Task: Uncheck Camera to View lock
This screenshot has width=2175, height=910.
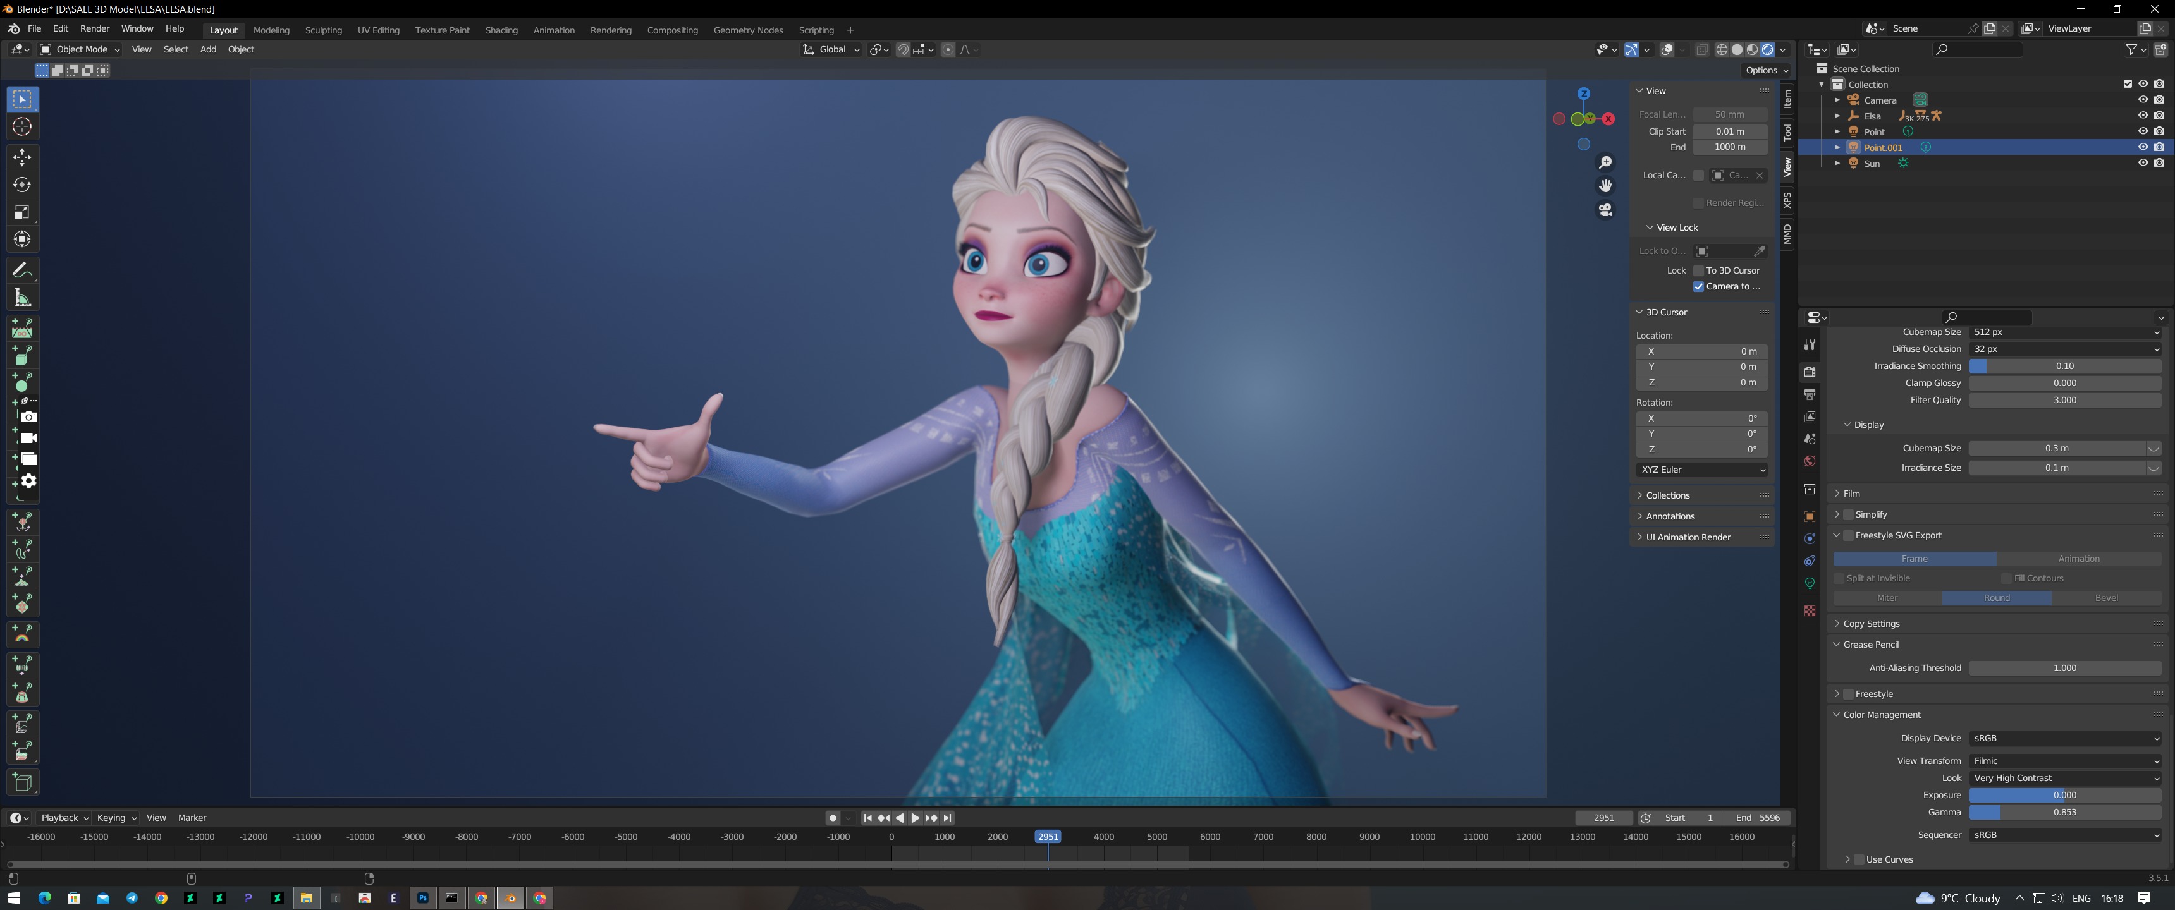Action: coord(1699,286)
